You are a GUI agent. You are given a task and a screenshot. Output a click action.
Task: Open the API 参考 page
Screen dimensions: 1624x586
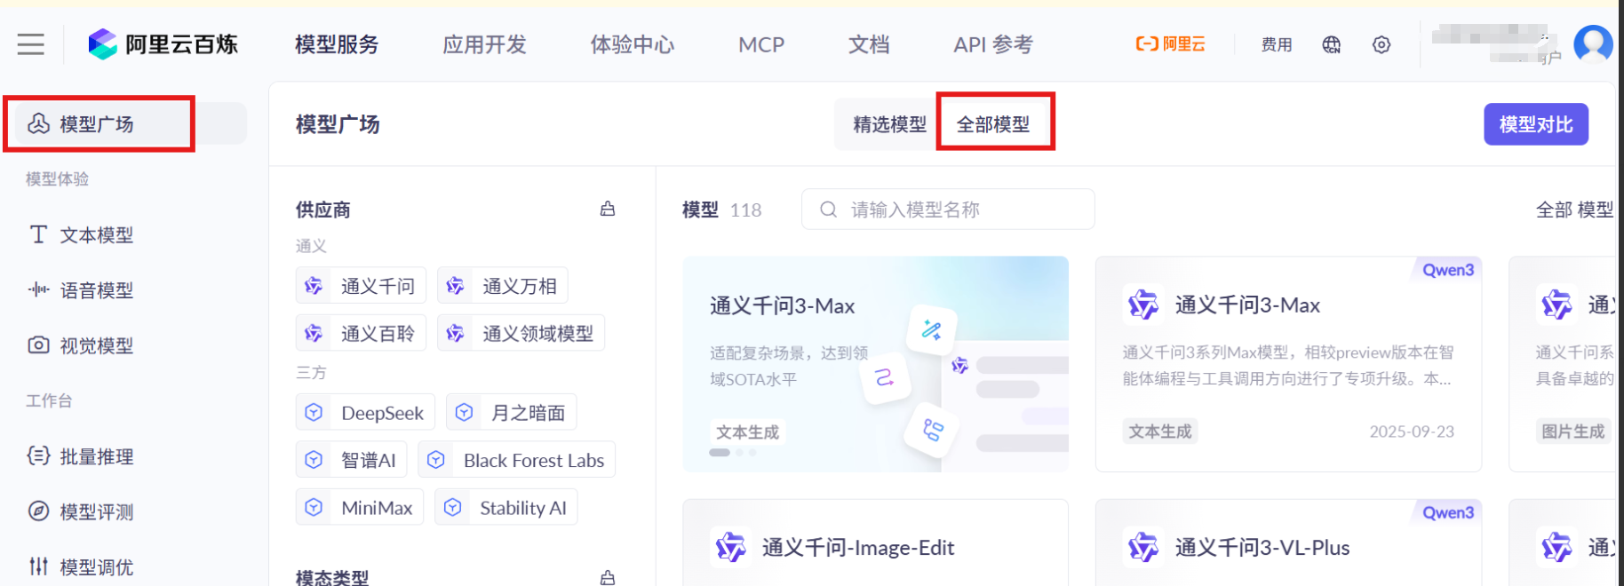point(993,44)
